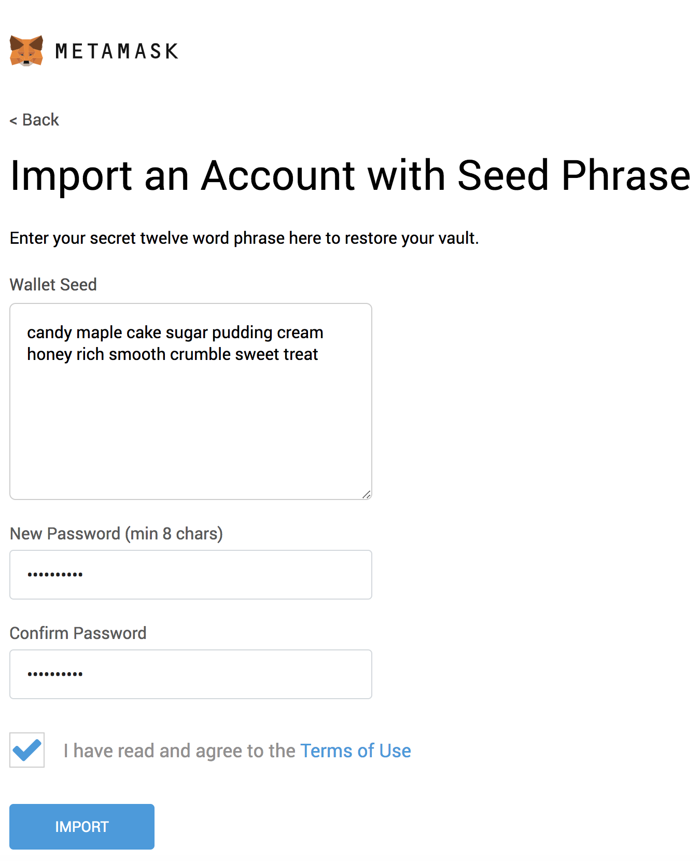Open the Terms of Use link

pyautogui.click(x=356, y=751)
